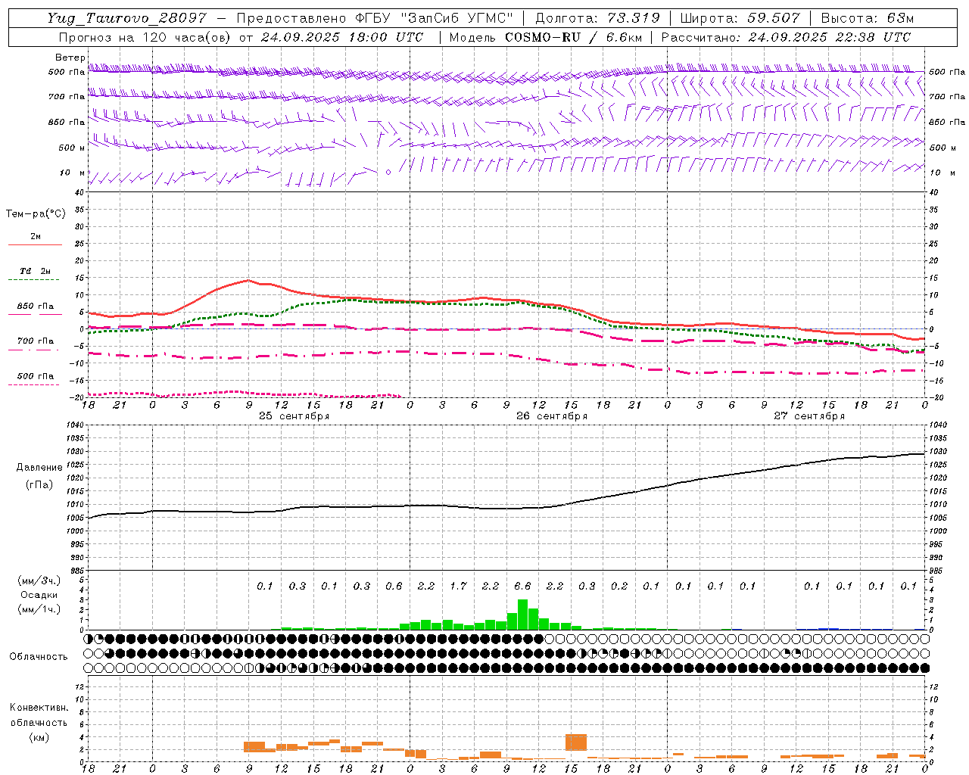
Task: Click the longitude value "Долгота: 73.319"
Action: point(597,18)
